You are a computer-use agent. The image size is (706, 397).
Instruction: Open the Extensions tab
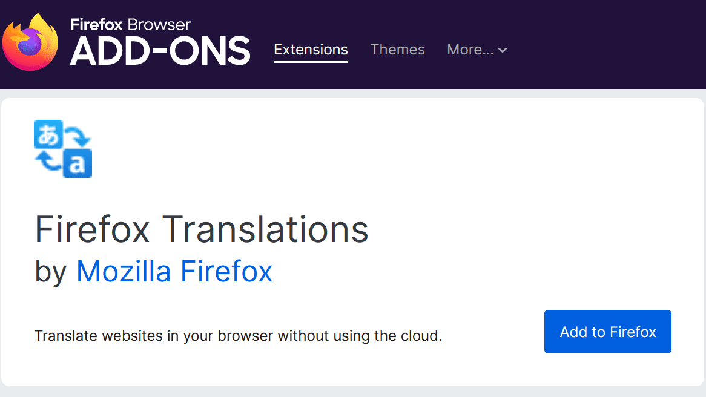(x=311, y=50)
